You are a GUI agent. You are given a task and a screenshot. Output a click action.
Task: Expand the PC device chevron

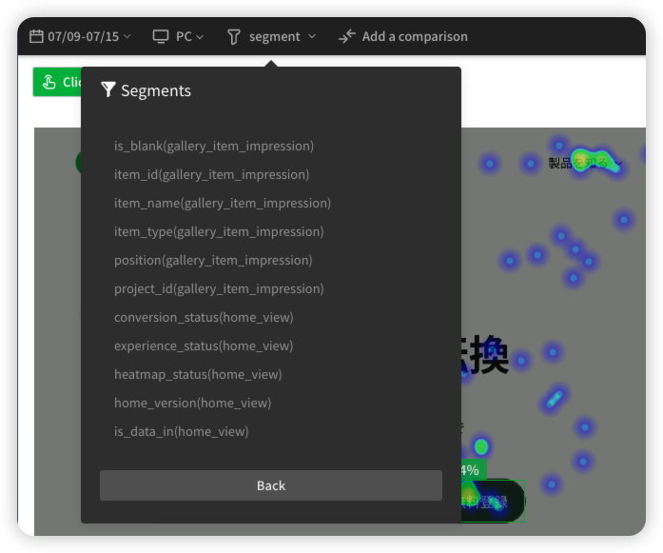tap(200, 37)
